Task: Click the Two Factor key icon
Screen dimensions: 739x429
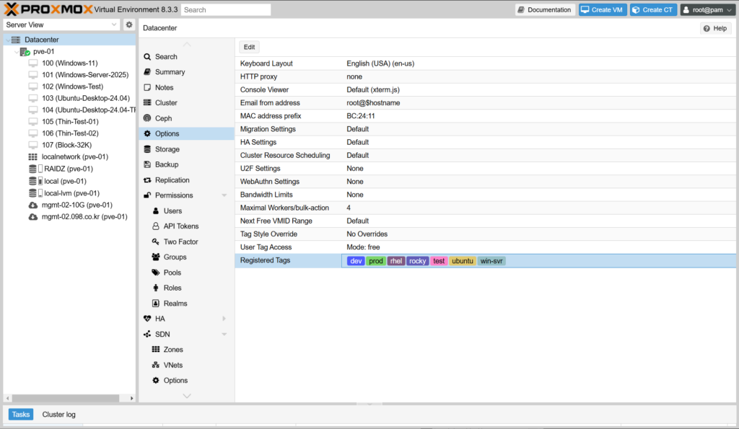Action: click(156, 242)
